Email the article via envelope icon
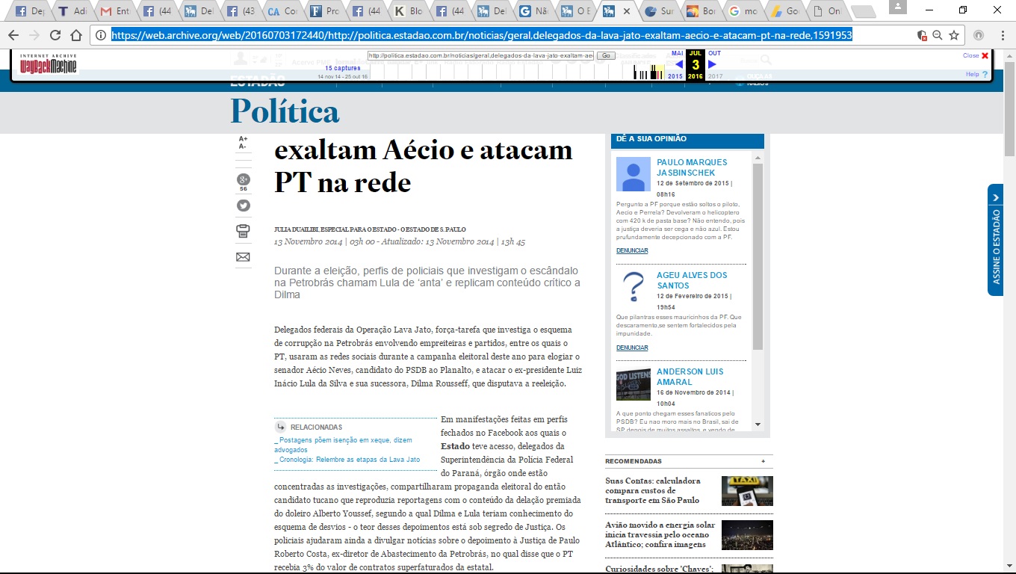The image size is (1016, 574). point(244,257)
